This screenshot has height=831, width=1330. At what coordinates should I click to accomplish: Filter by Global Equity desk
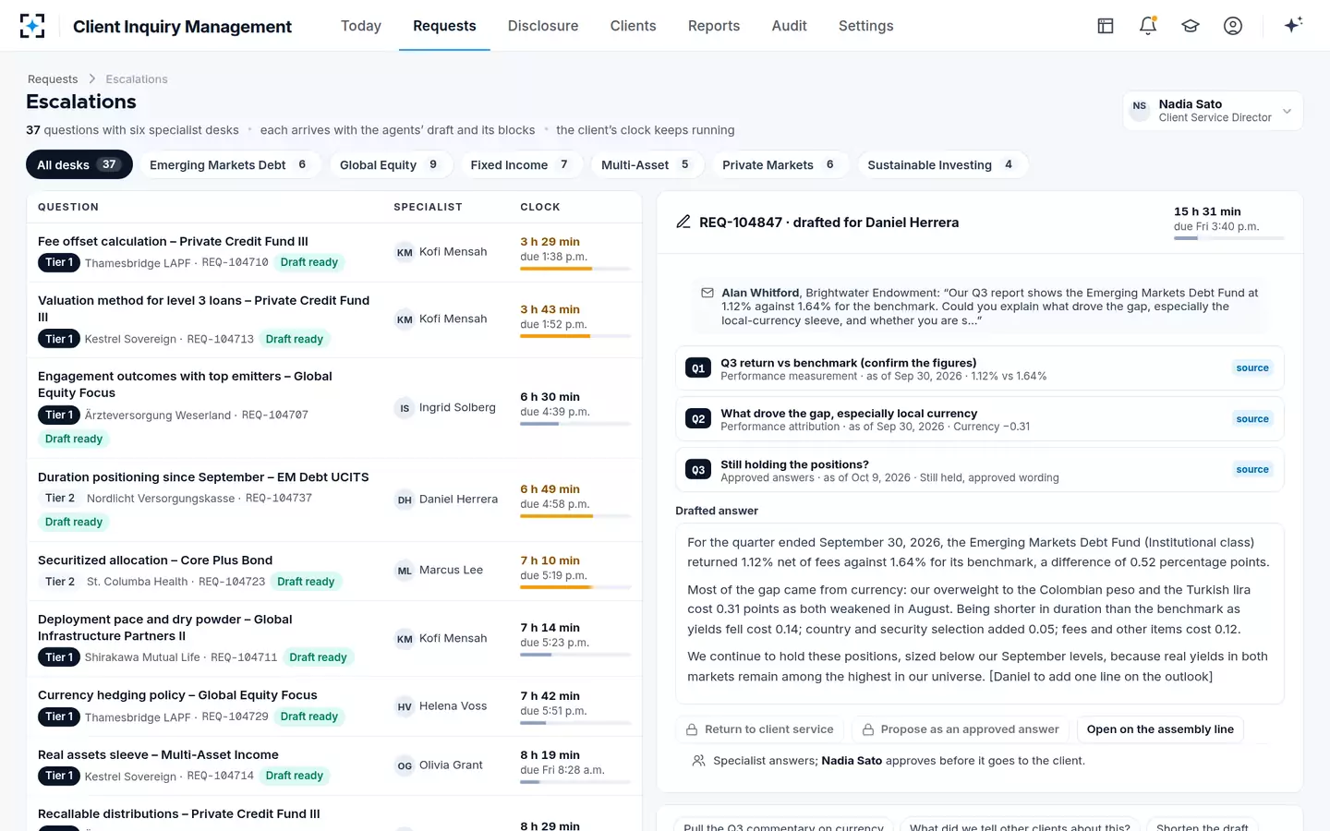[x=390, y=164]
